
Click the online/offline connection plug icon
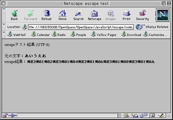point(12,116)
